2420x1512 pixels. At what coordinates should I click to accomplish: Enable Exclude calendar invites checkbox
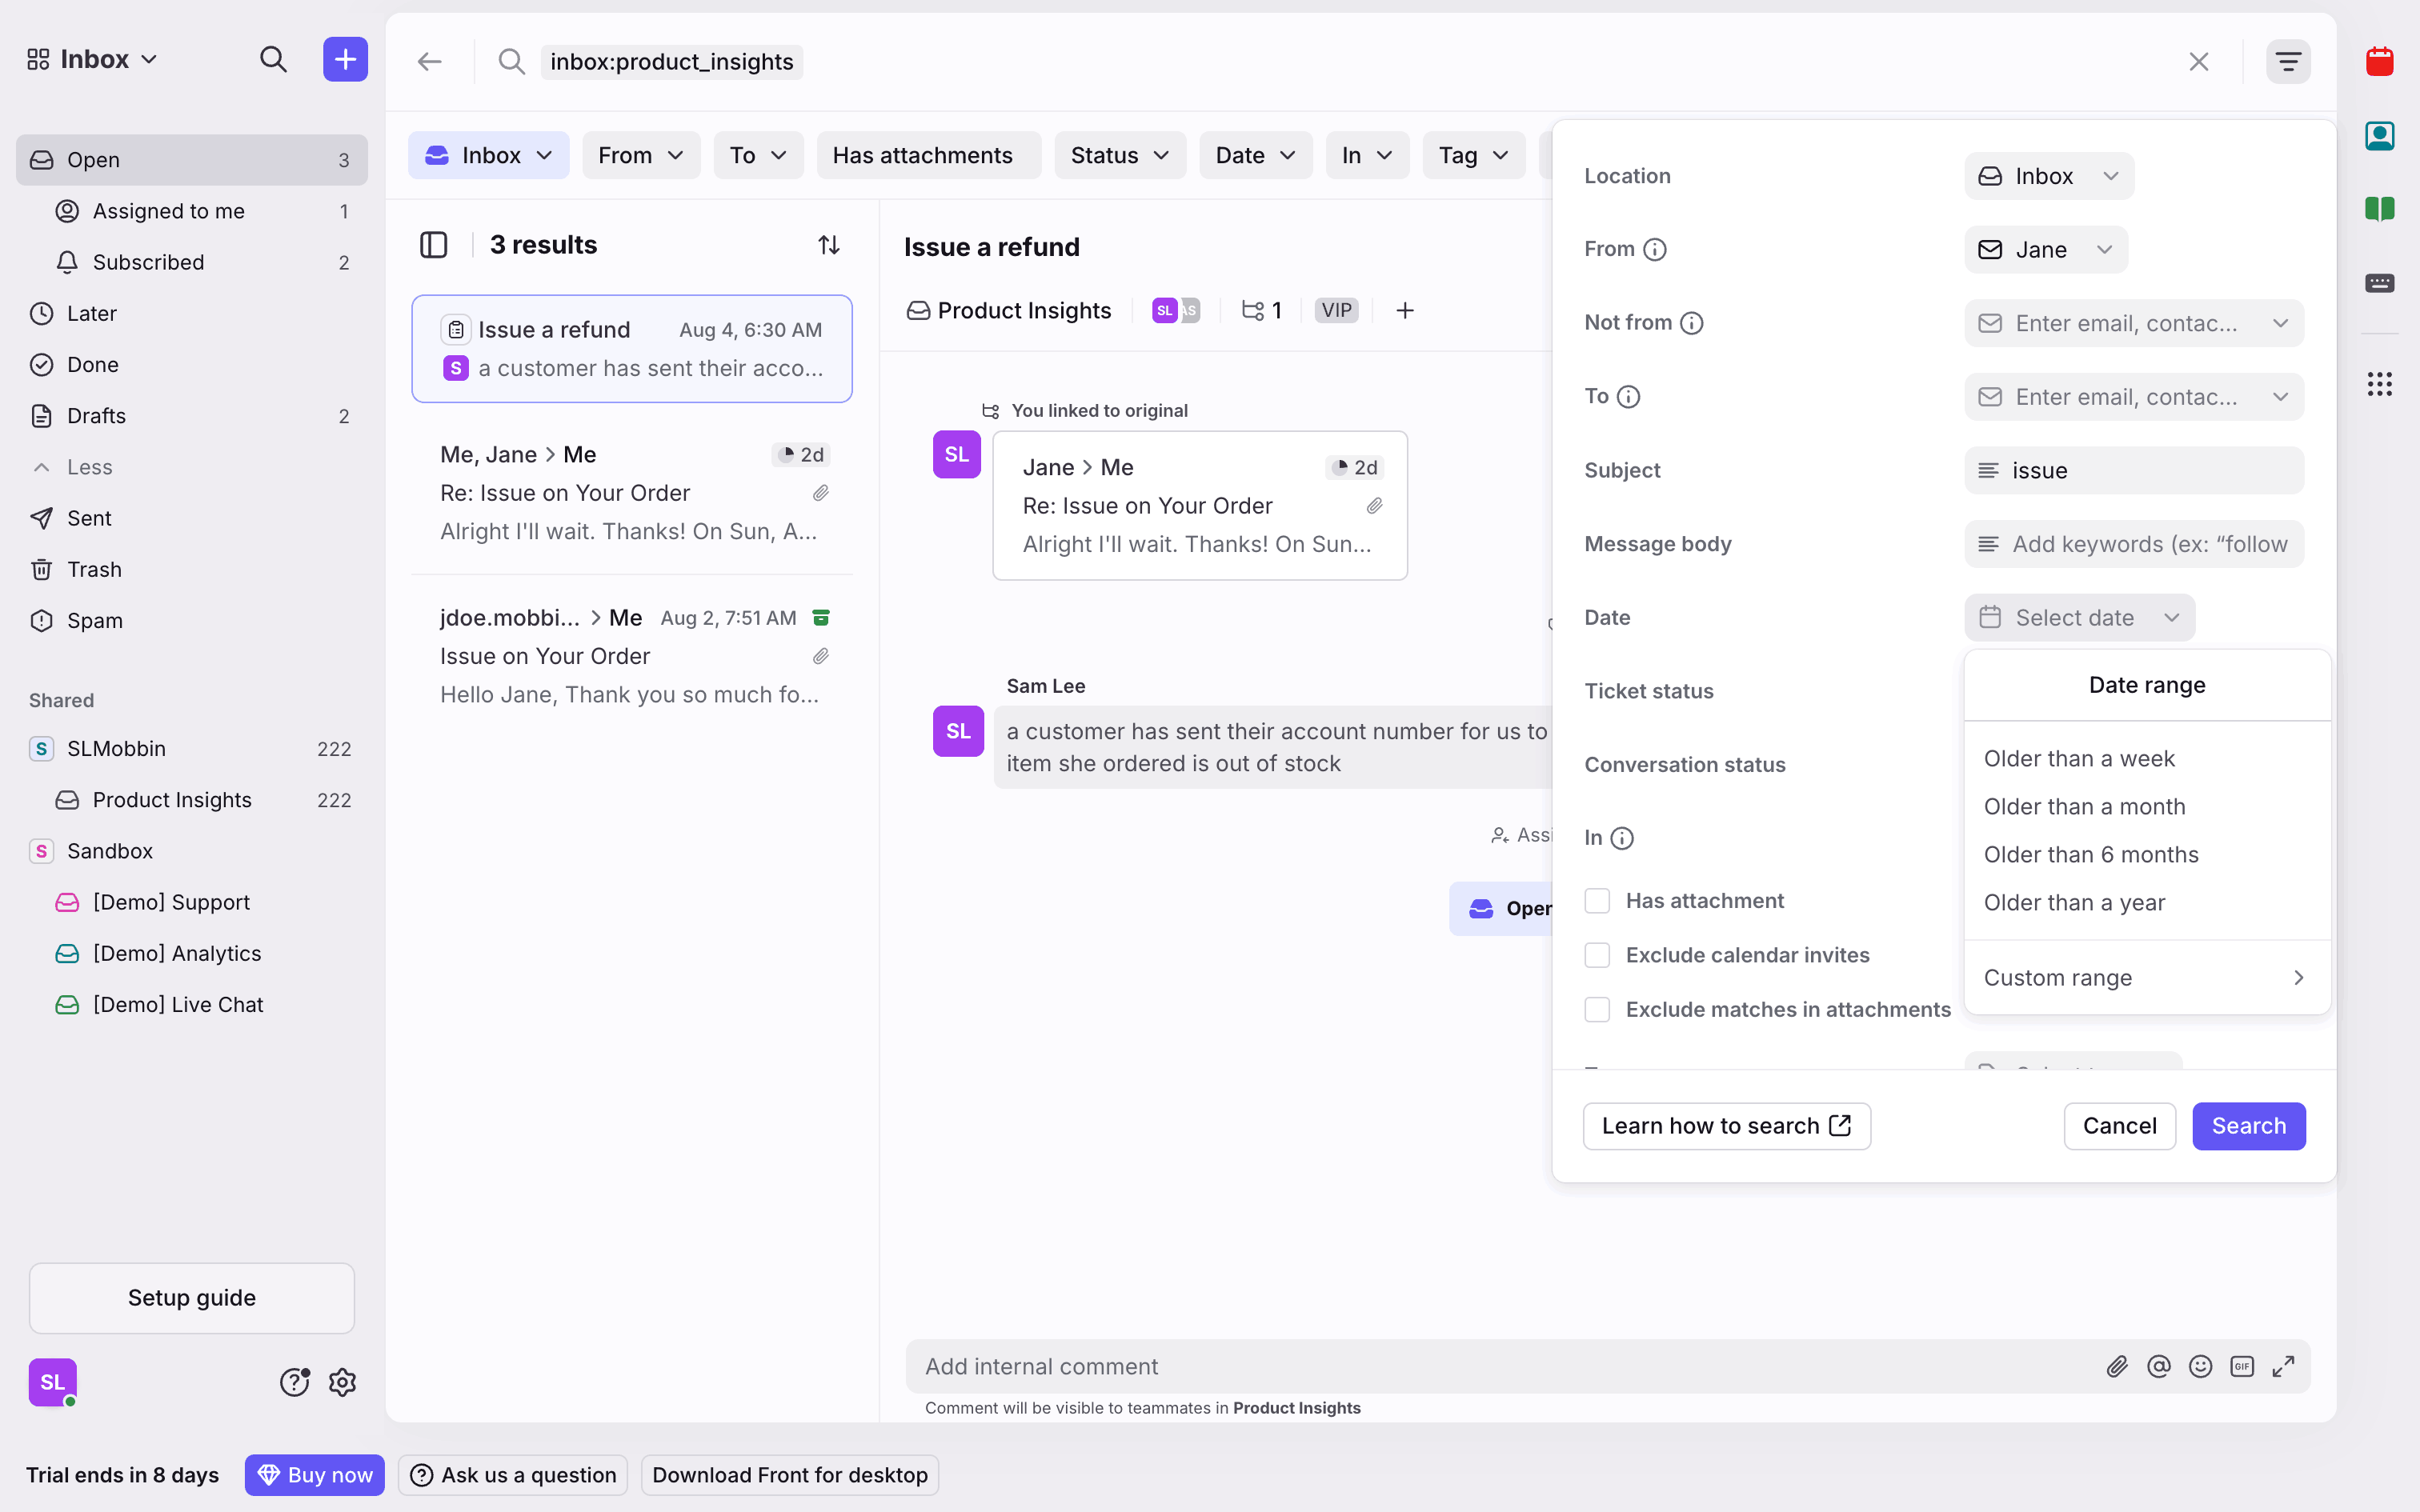point(1597,955)
